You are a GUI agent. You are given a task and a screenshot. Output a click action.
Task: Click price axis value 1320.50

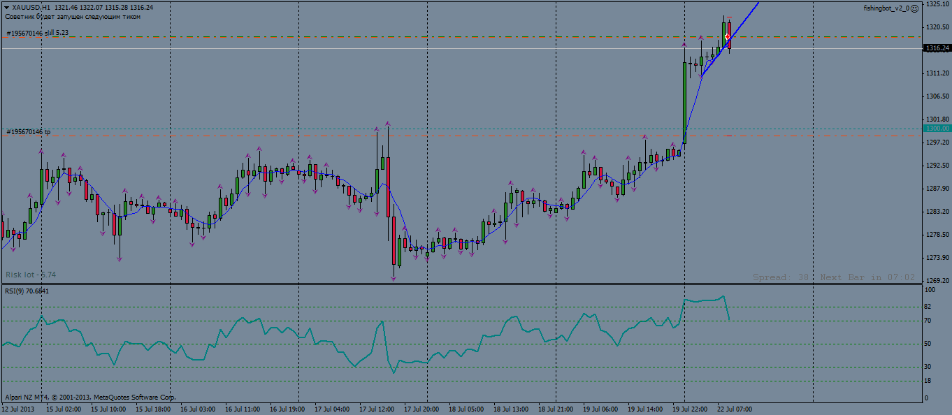(x=938, y=27)
